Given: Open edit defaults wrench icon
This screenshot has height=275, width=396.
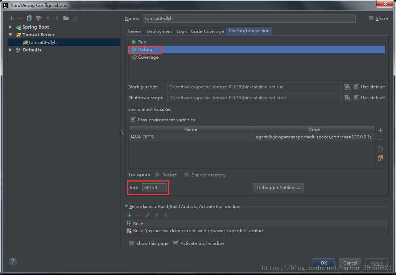Looking at the screenshot, I should pos(39,18).
